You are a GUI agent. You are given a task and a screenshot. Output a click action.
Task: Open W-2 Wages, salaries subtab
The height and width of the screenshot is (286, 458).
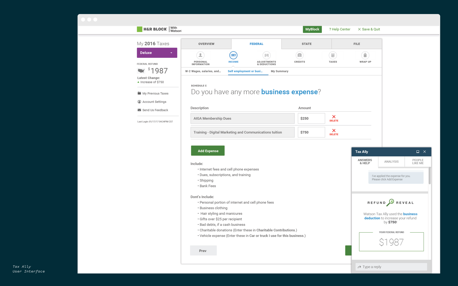tap(203, 71)
